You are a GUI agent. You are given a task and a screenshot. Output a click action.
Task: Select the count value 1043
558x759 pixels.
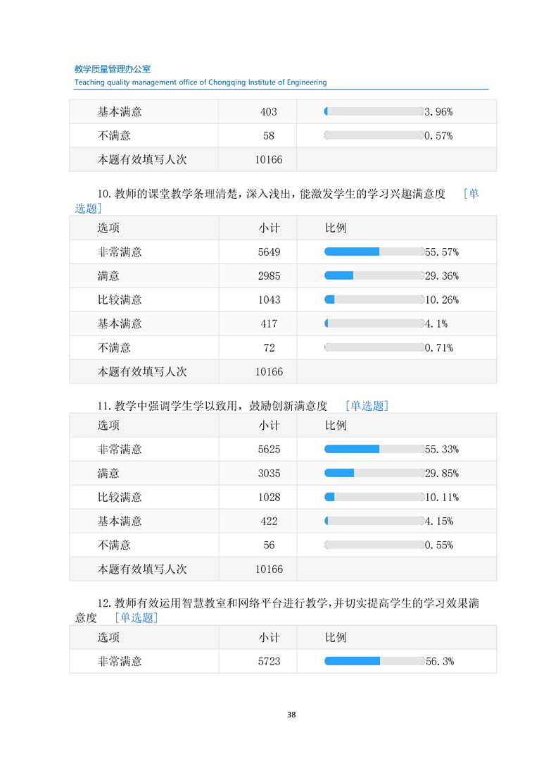click(269, 300)
